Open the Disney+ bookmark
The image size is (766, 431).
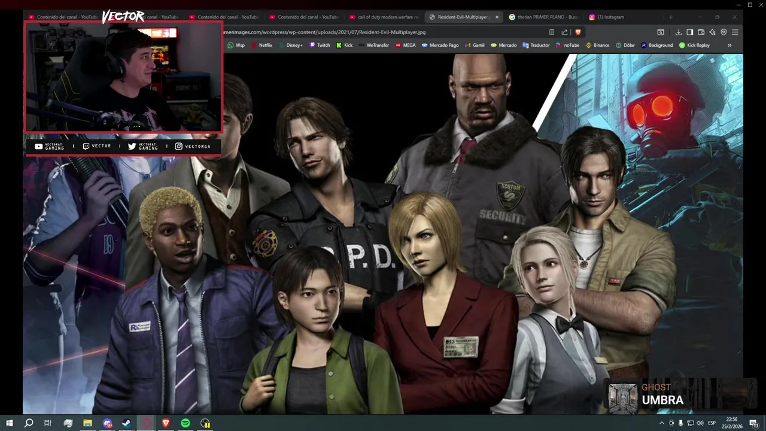290,45
